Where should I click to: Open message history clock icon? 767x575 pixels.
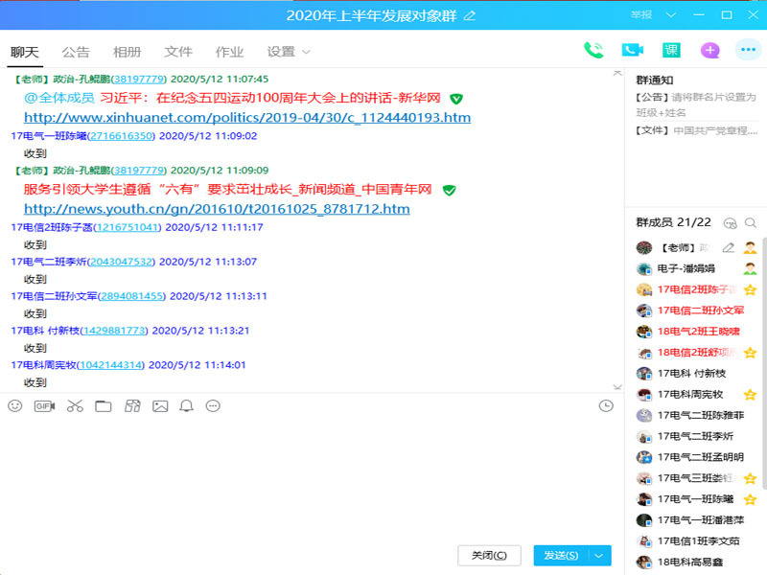pos(606,406)
